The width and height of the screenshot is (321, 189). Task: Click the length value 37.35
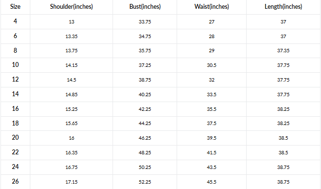click(x=283, y=51)
